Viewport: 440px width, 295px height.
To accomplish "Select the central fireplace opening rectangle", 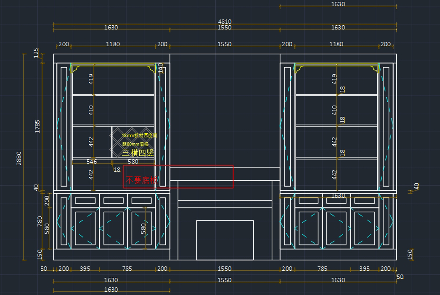I will click(225, 240).
